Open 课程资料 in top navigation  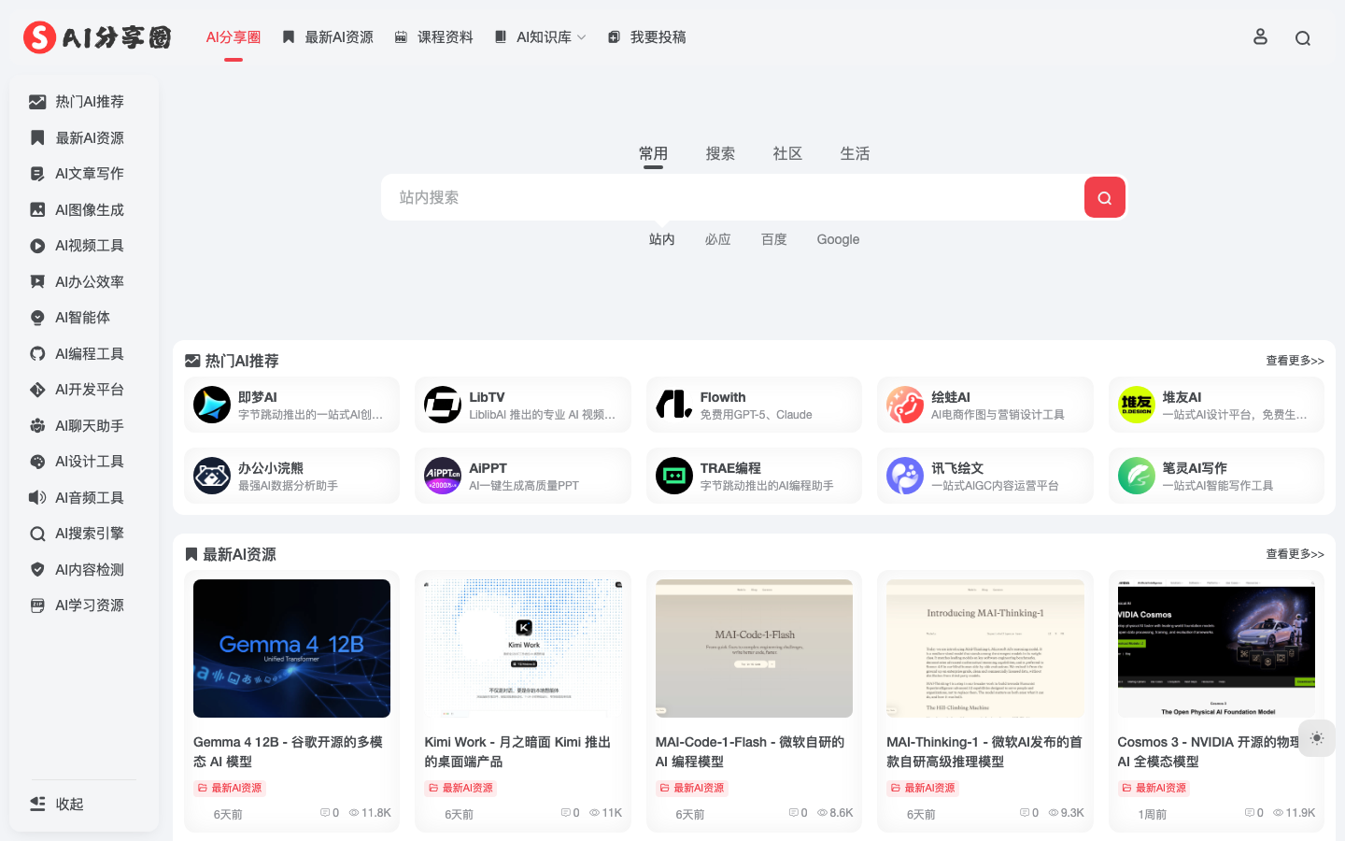pos(434,37)
